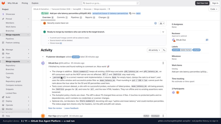The image size is (221, 124).
Task: Click the Pinned pin icon
Action: point(3,19)
